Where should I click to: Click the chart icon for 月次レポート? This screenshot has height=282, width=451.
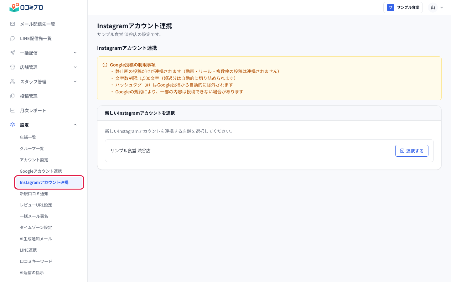tap(13, 110)
